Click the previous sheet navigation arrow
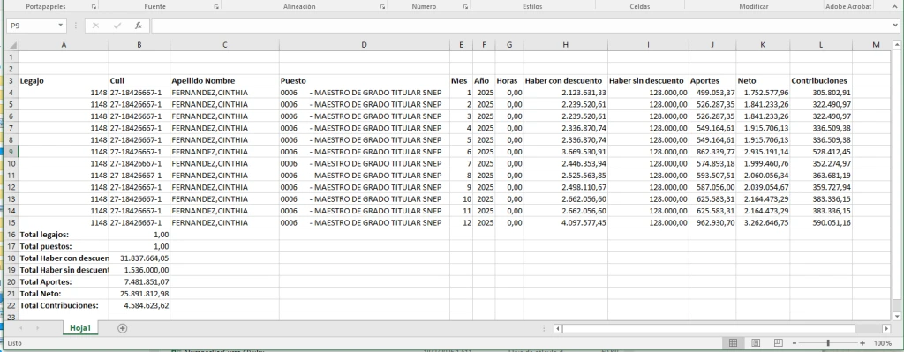 pos(22,328)
